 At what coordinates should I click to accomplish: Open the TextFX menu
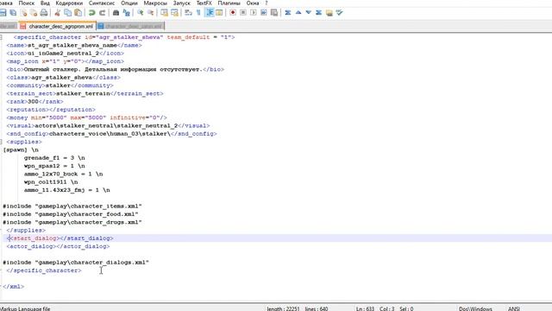coord(204,3)
